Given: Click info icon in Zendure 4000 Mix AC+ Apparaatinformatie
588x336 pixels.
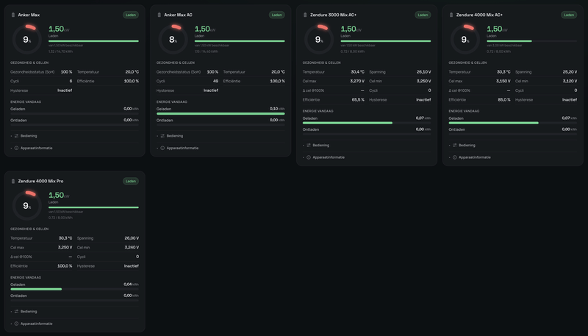Looking at the screenshot, I should coord(454,157).
